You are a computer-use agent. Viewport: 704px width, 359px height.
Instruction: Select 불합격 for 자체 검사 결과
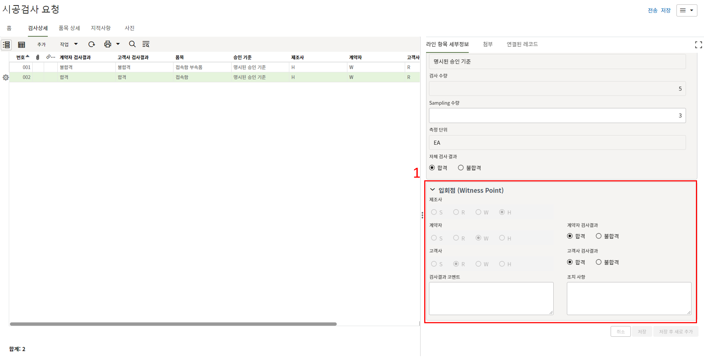(461, 168)
